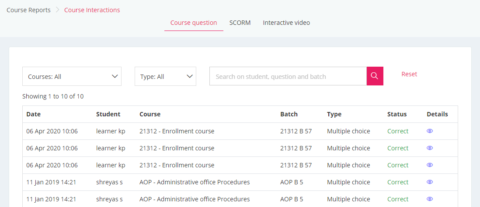This screenshot has height=207, width=480.
Task: Click the Status column header
Action: (397, 114)
